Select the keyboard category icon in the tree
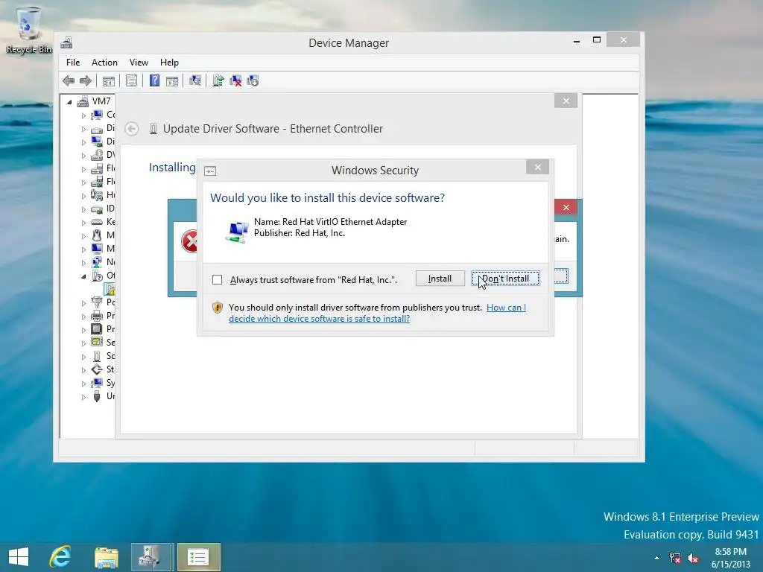The image size is (763, 572). (97, 222)
